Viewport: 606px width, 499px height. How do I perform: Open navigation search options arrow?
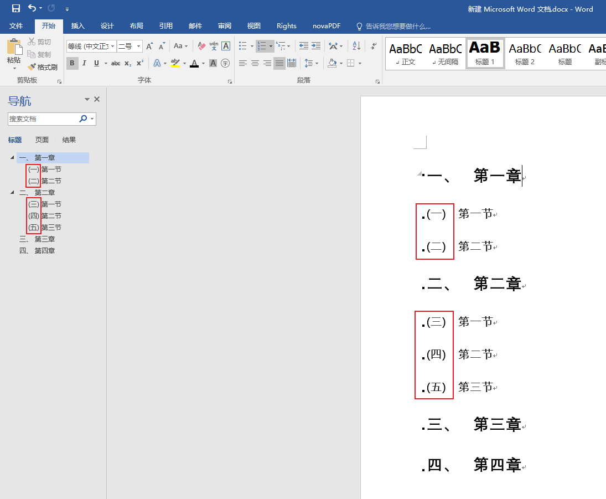92,119
